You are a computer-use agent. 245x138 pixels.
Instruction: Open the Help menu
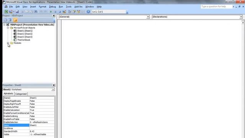tap(99, 7)
